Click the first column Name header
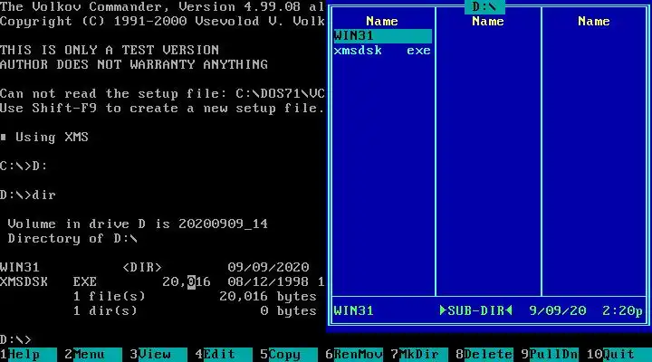This screenshot has width=652, height=362. click(382, 21)
